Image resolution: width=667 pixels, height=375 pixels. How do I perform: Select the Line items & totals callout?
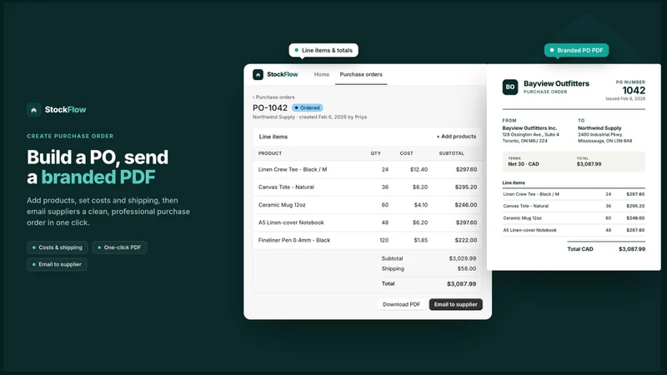[x=323, y=50]
